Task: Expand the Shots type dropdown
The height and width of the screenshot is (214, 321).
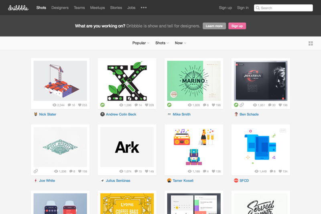Action: 162,43
